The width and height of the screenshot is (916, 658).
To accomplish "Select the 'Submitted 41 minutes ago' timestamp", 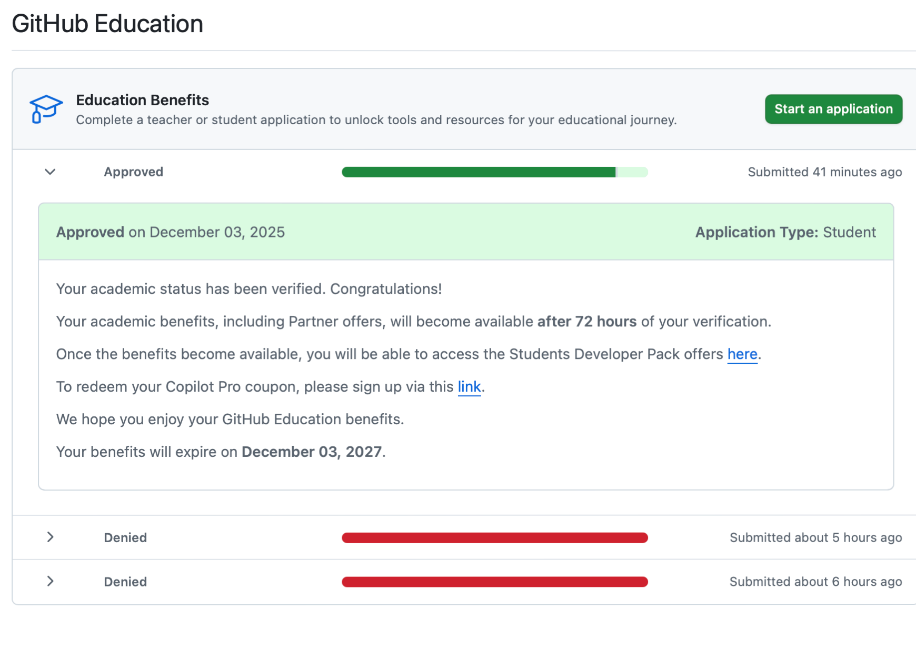I will click(x=824, y=172).
